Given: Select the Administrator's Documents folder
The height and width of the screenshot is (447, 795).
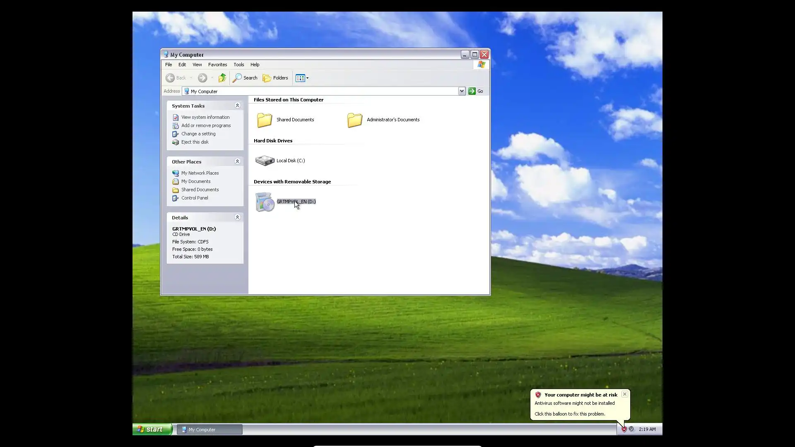Looking at the screenshot, I should click(355, 120).
